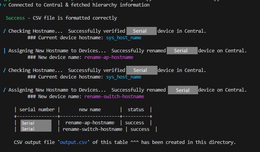260x152 pixels.
Task: Click the 'status' table column header
Action: [136, 110]
